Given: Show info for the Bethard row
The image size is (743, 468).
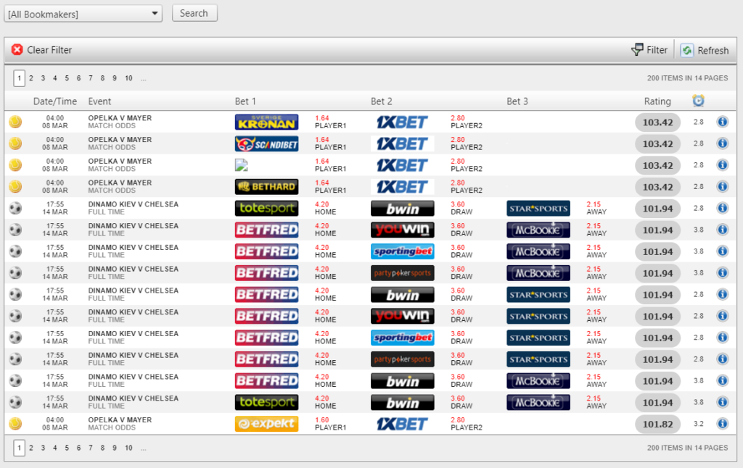Looking at the screenshot, I should pyautogui.click(x=722, y=186).
